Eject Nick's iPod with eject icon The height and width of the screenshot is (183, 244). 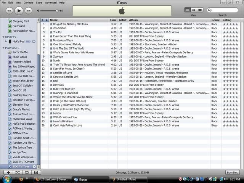(x=34, y=42)
